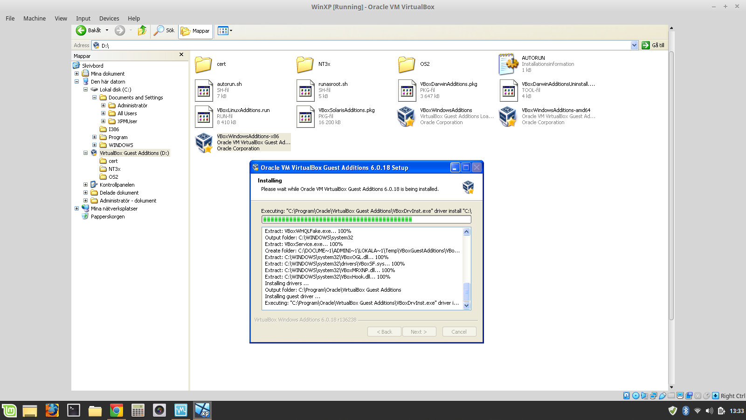
Task: Click the installation progress bar
Action: 366,219
